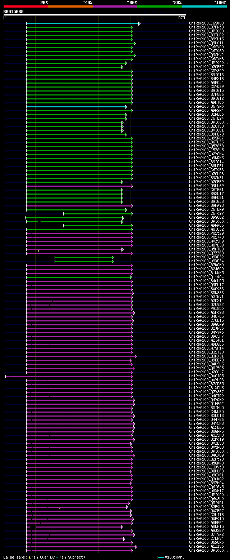Open the UniRef100_Q6I6Y5 hit

click(206, 487)
